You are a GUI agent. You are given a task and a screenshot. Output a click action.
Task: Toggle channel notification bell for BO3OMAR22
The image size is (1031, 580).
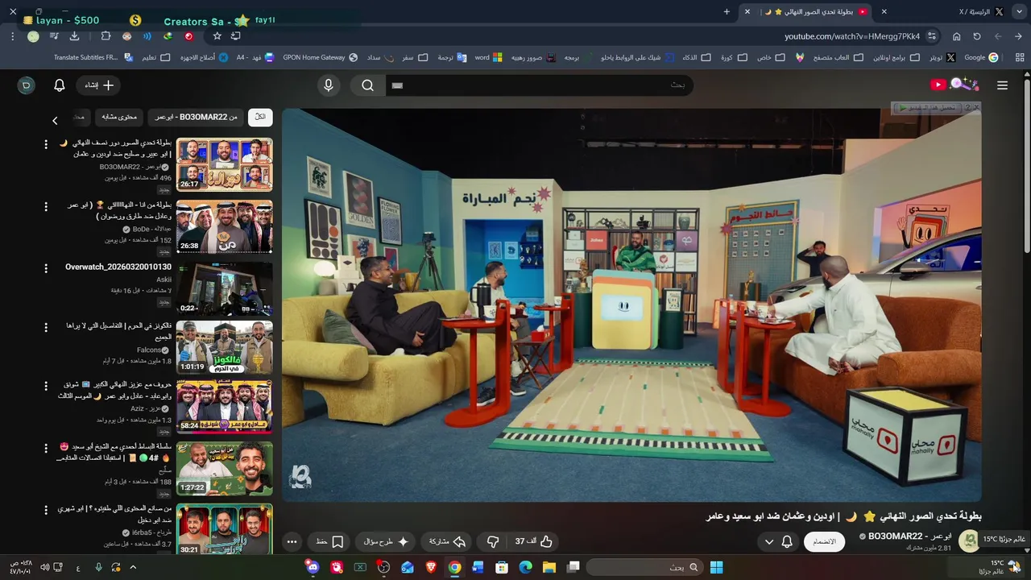click(788, 541)
